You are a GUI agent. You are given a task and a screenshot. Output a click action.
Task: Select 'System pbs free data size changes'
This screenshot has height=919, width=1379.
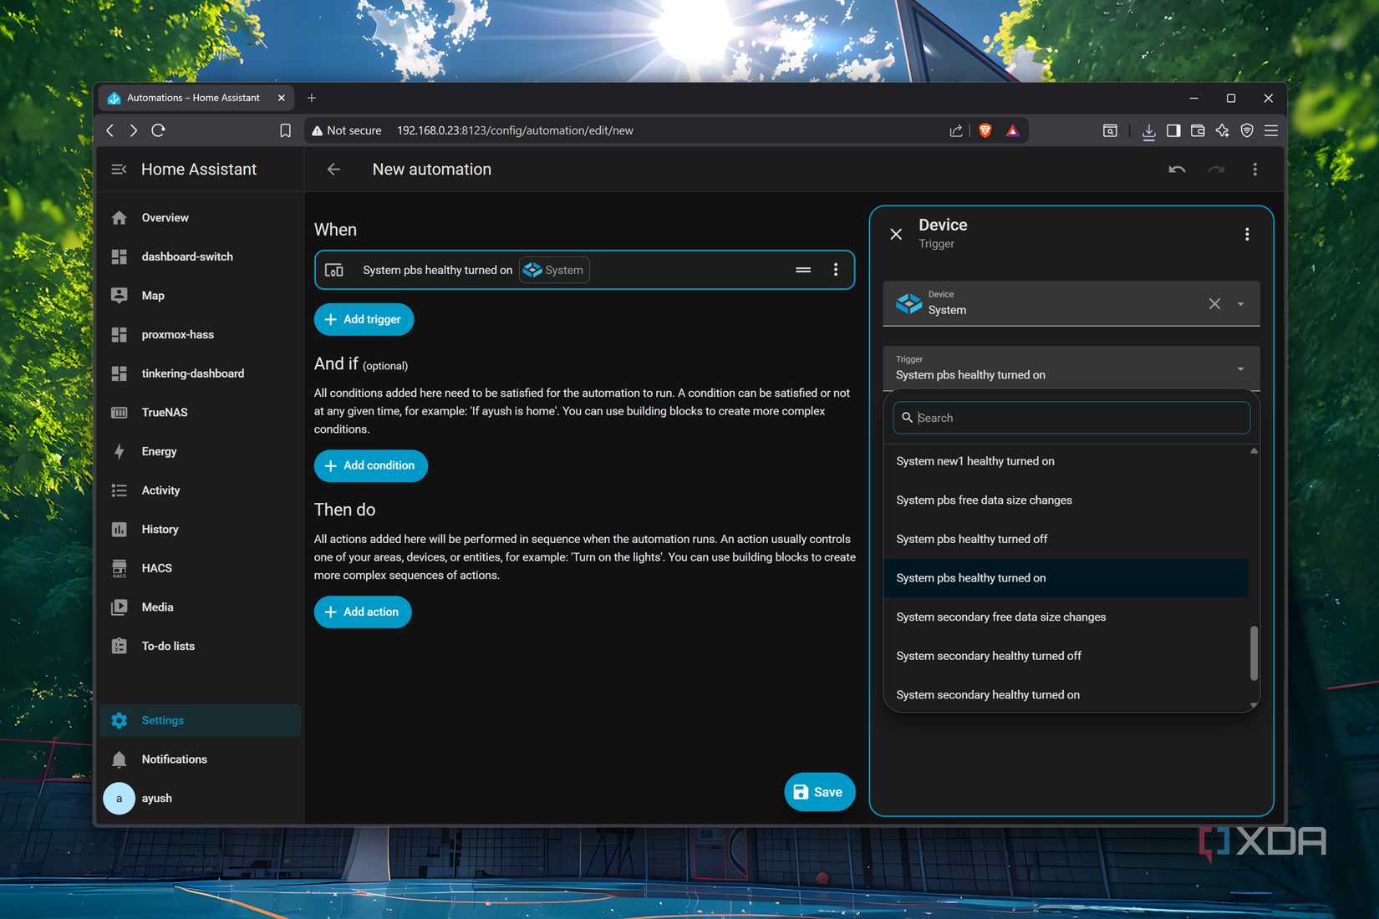click(1066, 500)
